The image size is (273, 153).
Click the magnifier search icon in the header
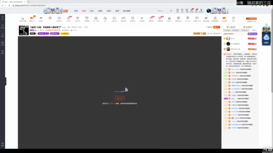(171, 11)
